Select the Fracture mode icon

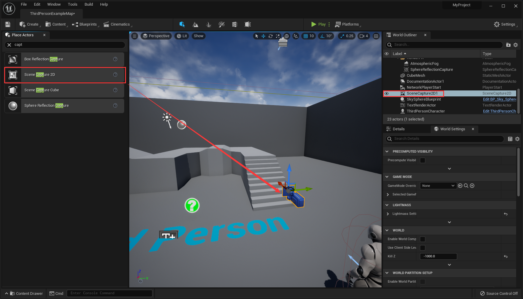pyautogui.click(x=235, y=24)
